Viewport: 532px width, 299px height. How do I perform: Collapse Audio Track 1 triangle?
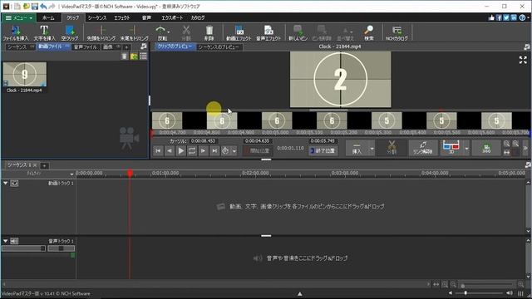pos(6,241)
